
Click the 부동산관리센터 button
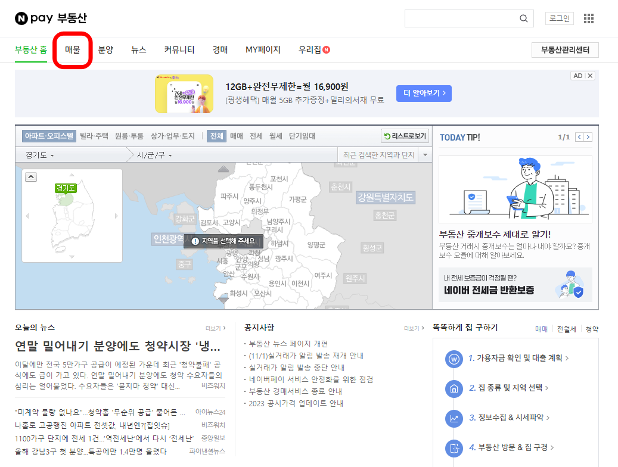coord(565,50)
